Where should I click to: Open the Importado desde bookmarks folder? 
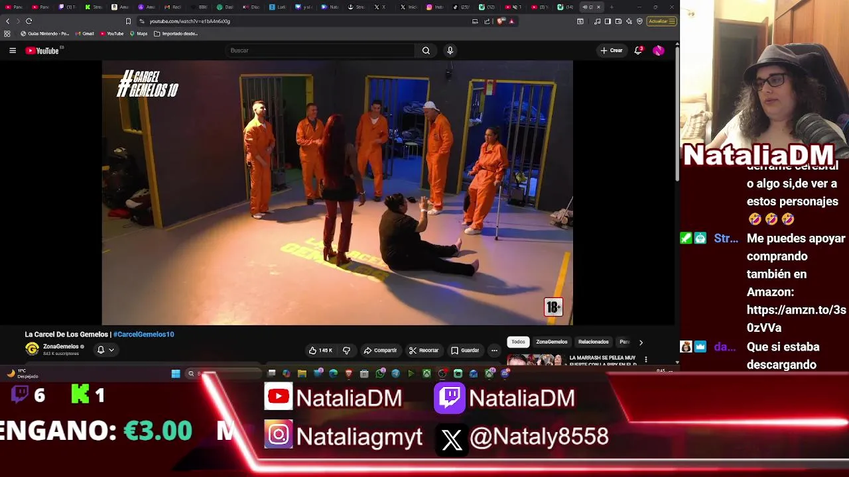click(176, 33)
